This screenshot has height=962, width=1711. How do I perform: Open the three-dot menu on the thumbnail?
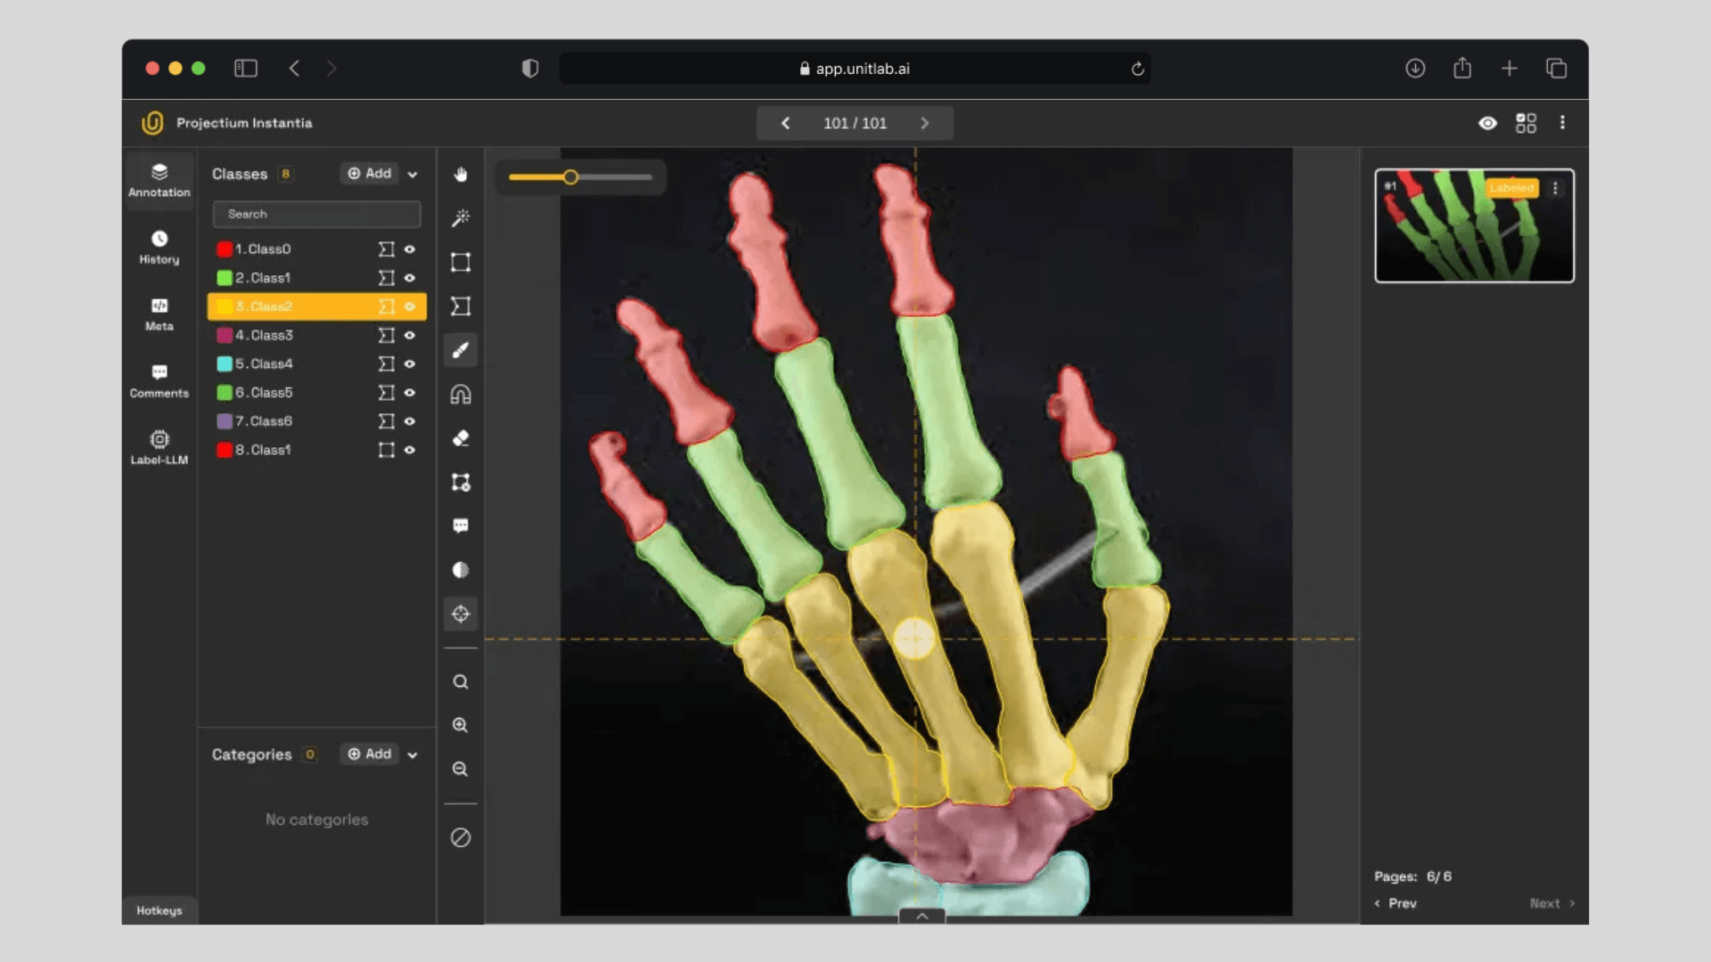(x=1557, y=188)
